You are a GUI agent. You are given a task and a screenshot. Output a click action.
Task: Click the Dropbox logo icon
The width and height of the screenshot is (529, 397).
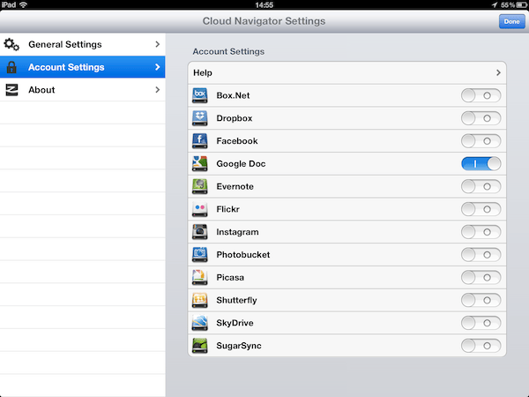[x=199, y=118]
